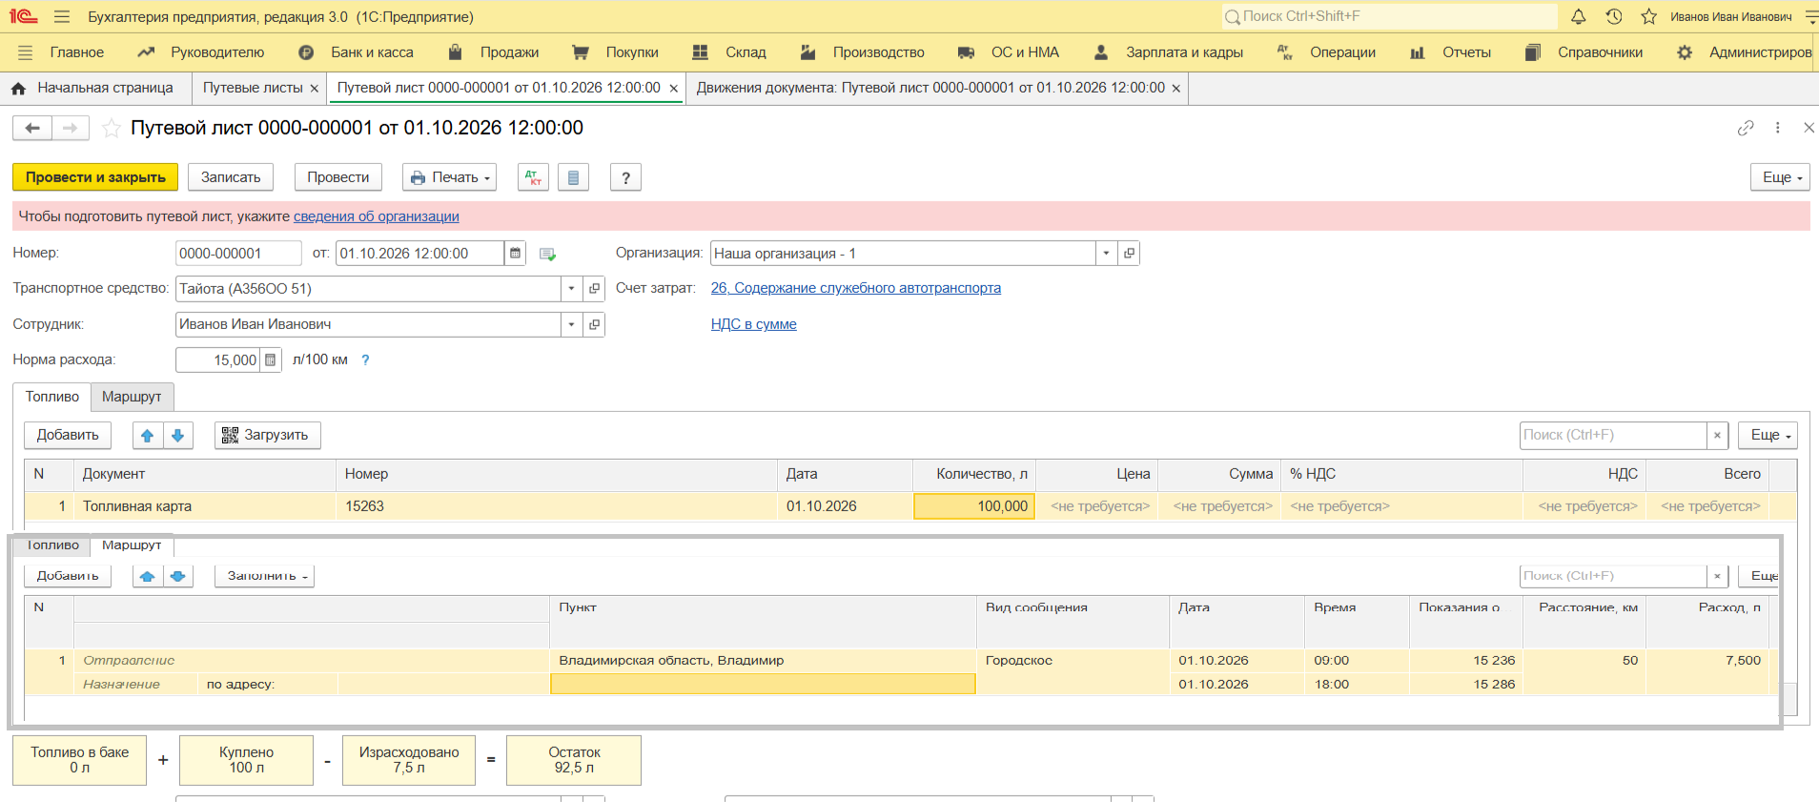The height and width of the screenshot is (802, 1819).
Task: Open the top Еще dropdown menu
Action: (1780, 177)
